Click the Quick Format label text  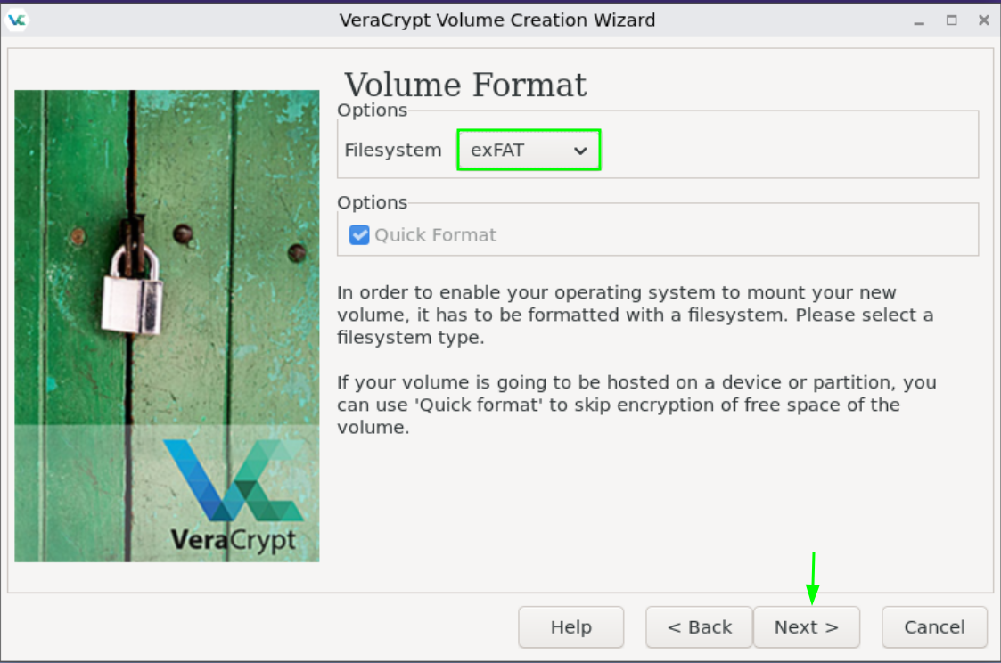(x=435, y=235)
